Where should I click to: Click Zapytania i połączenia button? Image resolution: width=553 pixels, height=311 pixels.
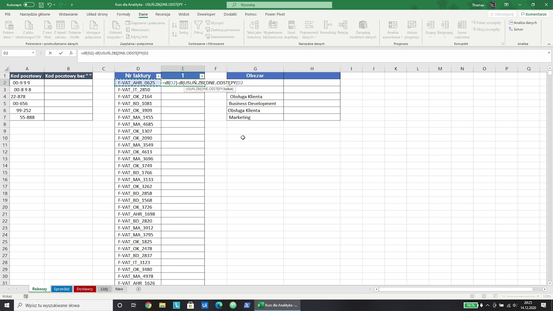[x=145, y=23]
